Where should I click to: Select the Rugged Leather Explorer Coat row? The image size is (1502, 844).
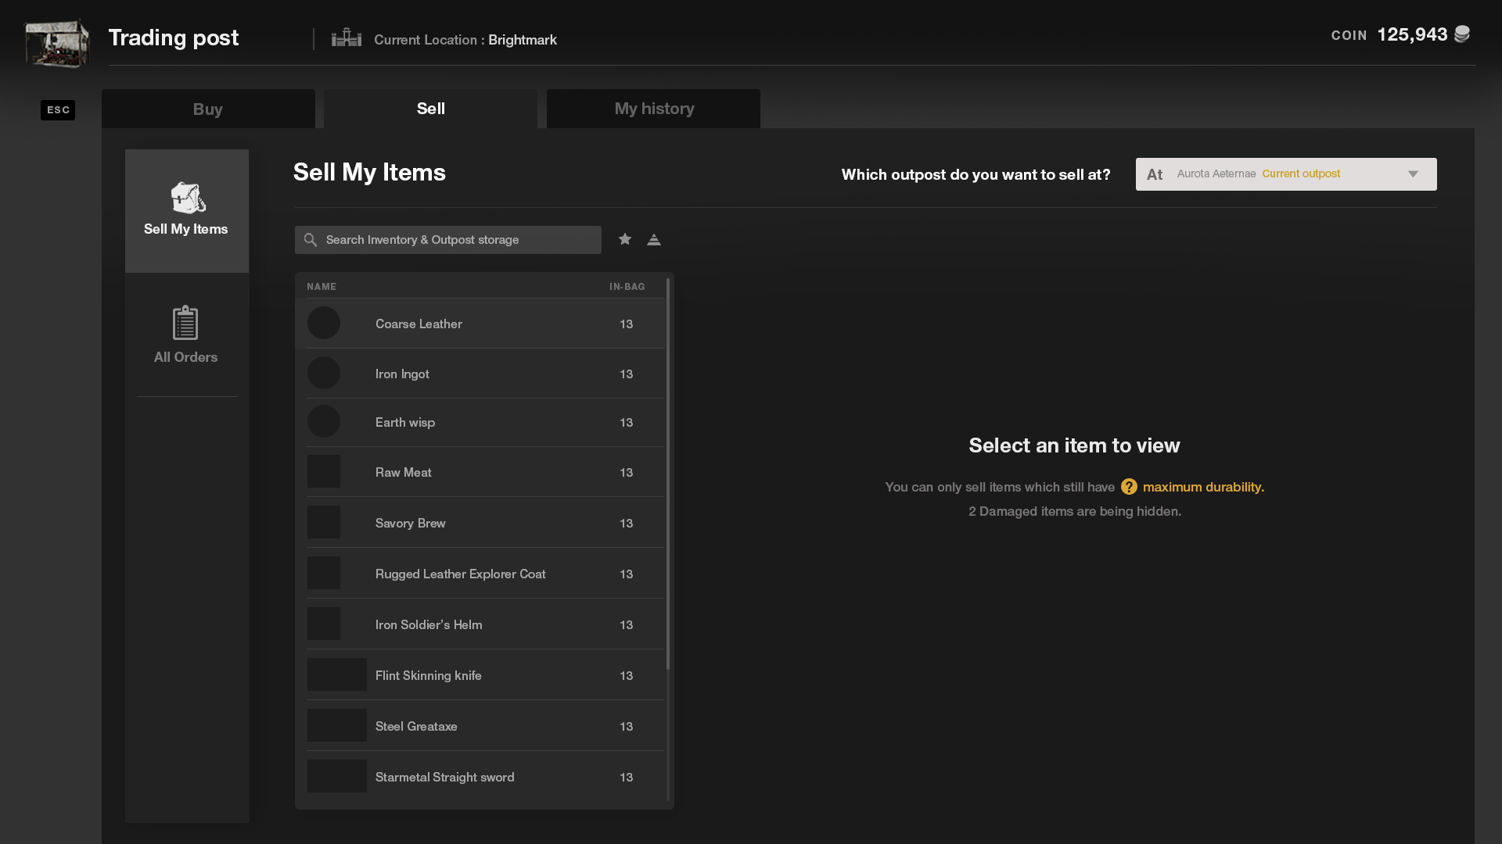[x=485, y=574]
